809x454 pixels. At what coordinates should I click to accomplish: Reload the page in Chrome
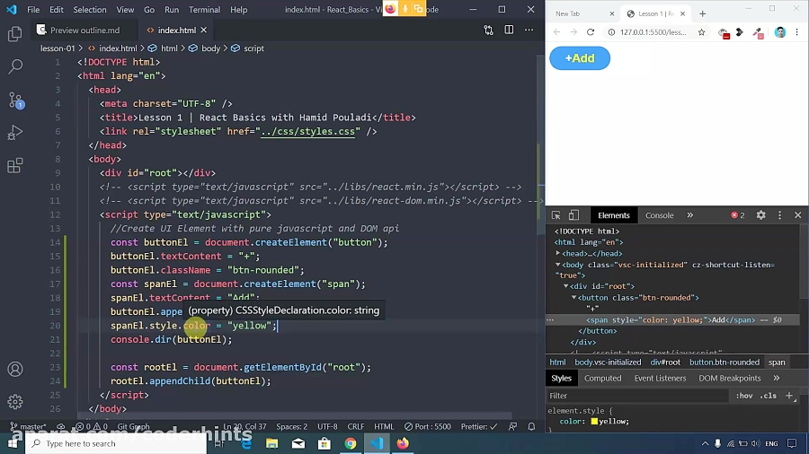[x=591, y=32]
